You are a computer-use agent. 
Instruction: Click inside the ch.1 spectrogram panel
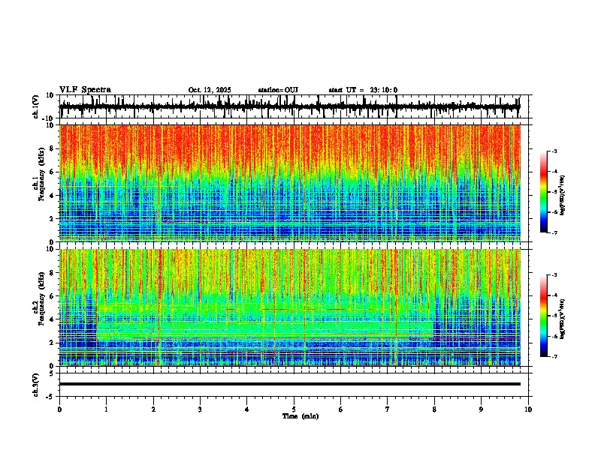(x=290, y=183)
